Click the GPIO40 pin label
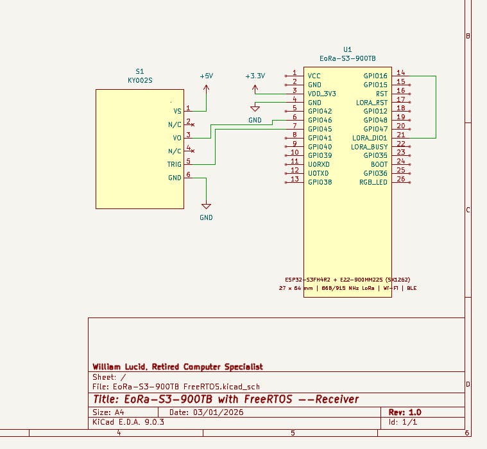The height and width of the screenshot is (449, 487). pos(320,146)
